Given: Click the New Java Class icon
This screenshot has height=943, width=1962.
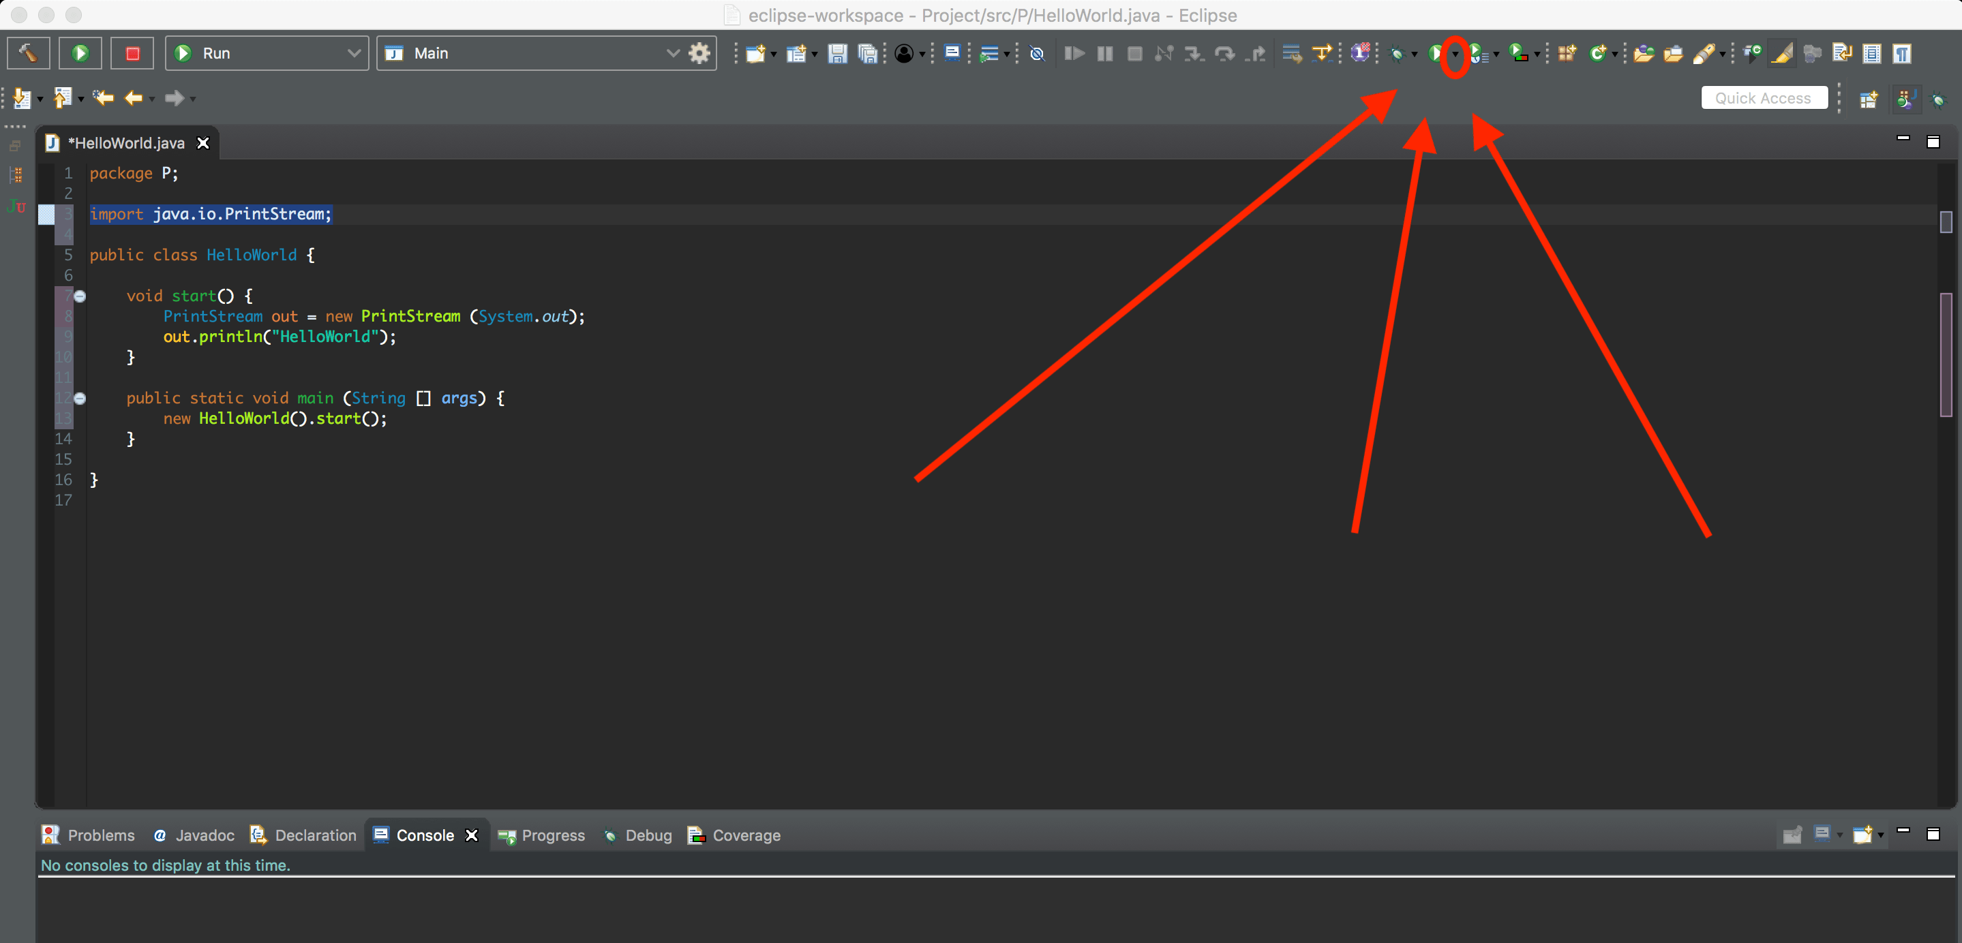Looking at the screenshot, I should pos(1598,53).
